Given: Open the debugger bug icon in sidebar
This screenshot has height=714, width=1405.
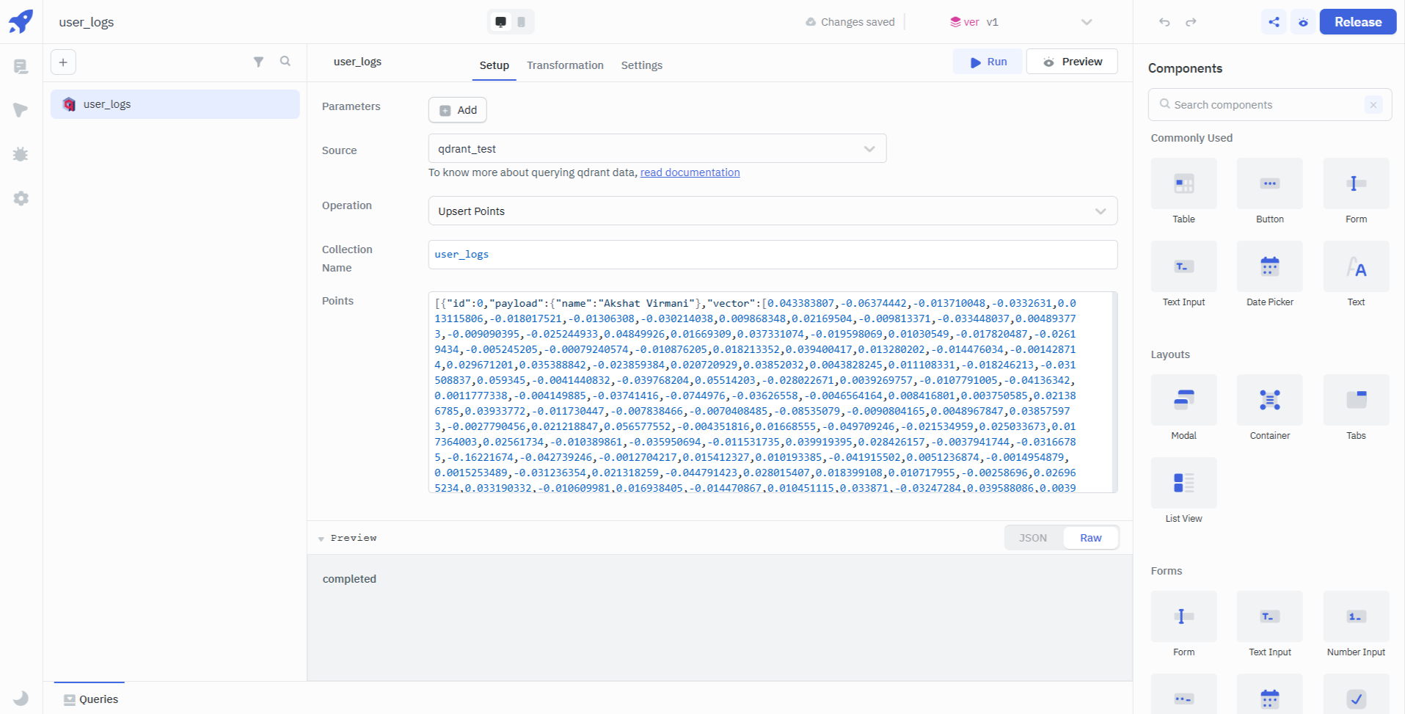Looking at the screenshot, I should (21, 154).
